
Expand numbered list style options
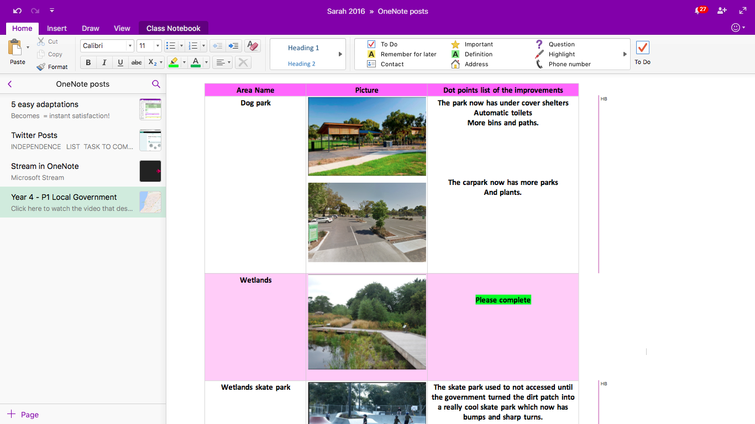coord(204,46)
